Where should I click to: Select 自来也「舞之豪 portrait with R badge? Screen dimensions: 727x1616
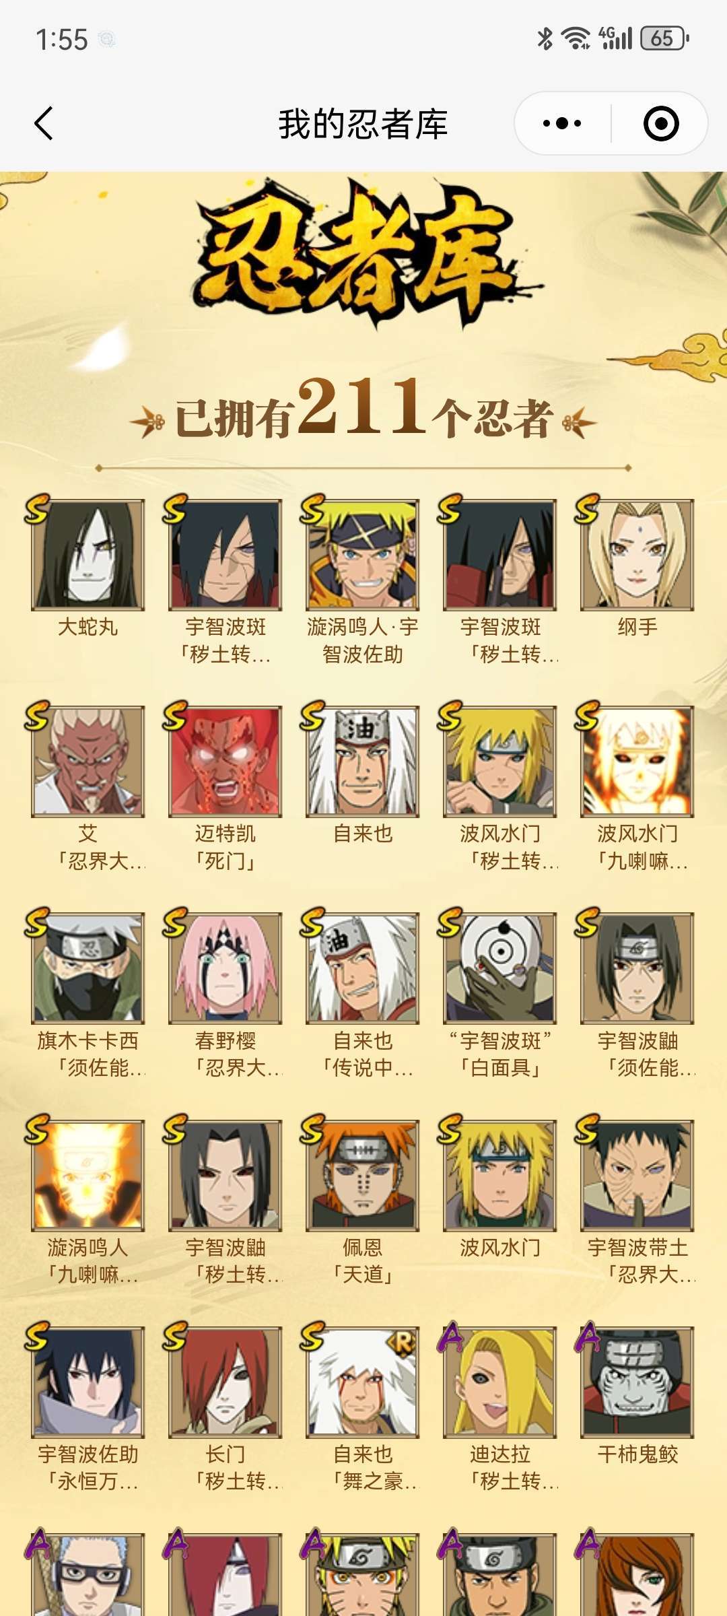363,1382
